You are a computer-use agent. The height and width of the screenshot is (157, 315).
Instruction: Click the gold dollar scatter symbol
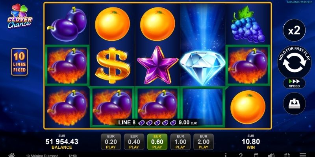(113, 65)
